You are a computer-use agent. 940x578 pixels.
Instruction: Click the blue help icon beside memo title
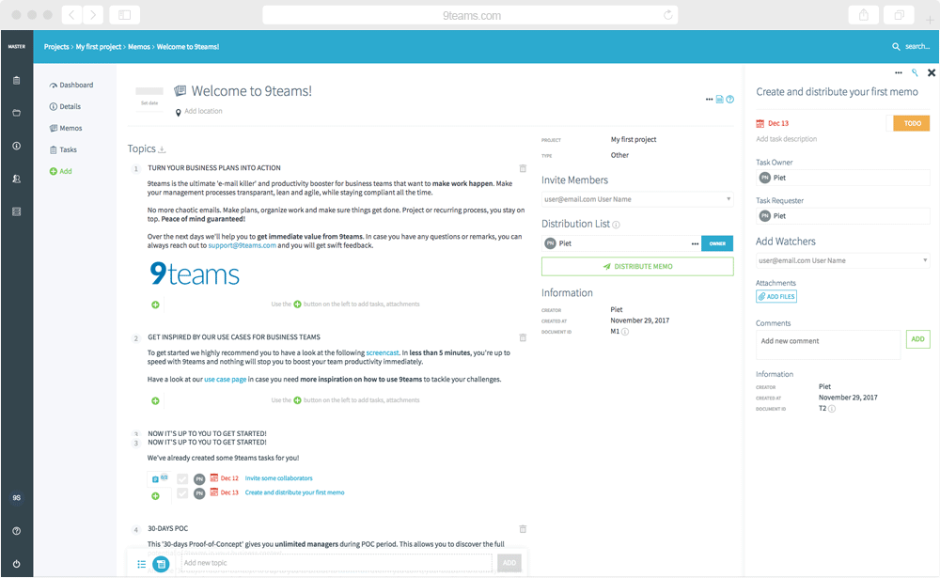coord(729,99)
